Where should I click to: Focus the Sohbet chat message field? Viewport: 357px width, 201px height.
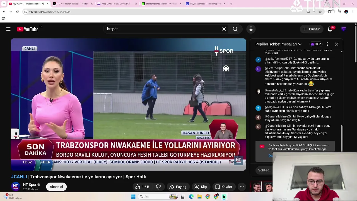pos(265,170)
